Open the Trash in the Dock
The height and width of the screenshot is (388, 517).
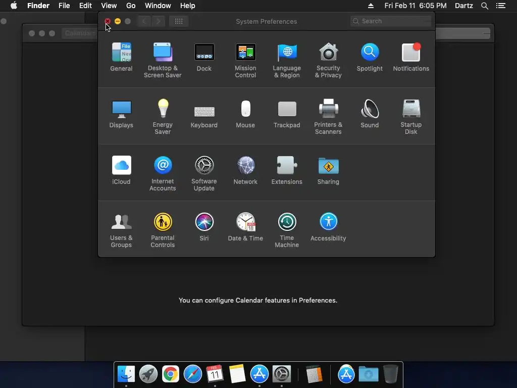[x=391, y=374]
